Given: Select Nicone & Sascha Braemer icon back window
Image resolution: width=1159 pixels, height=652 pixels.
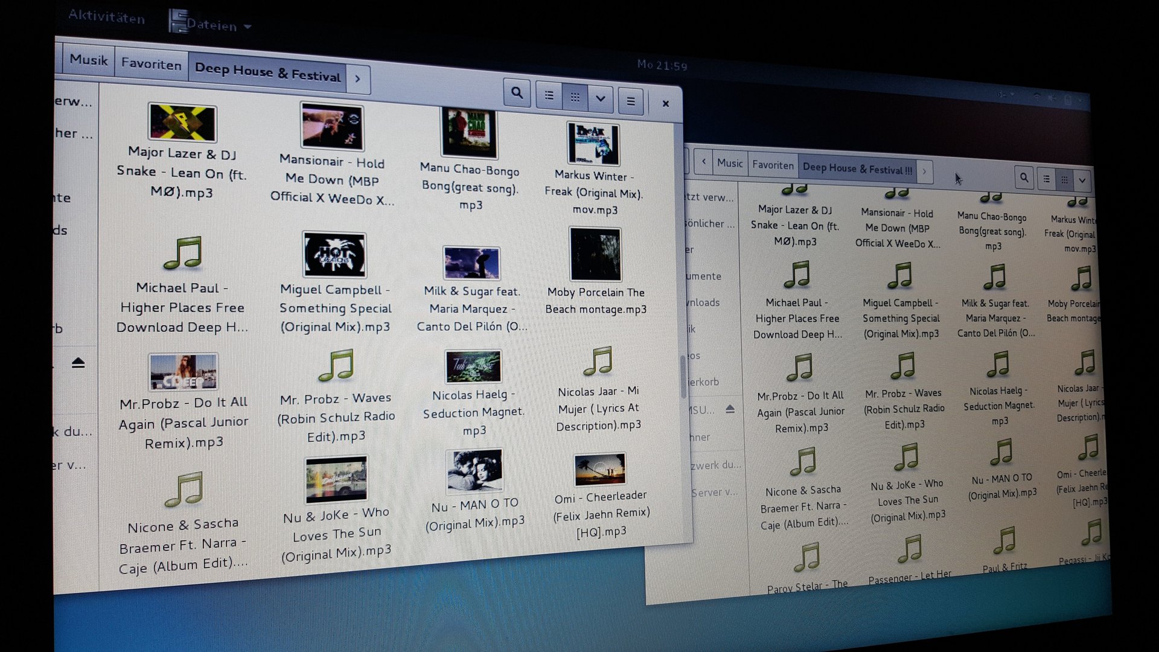Looking at the screenshot, I should [x=803, y=461].
